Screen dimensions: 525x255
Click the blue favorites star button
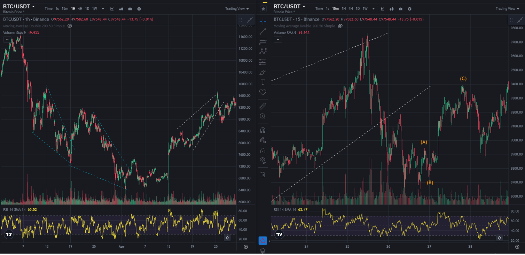[263, 240]
